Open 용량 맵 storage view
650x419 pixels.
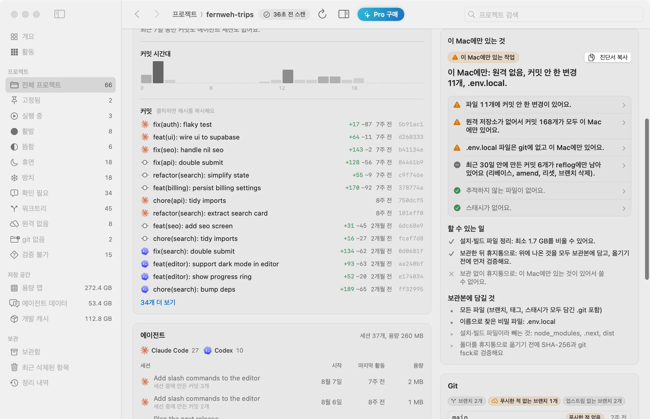pos(61,288)
